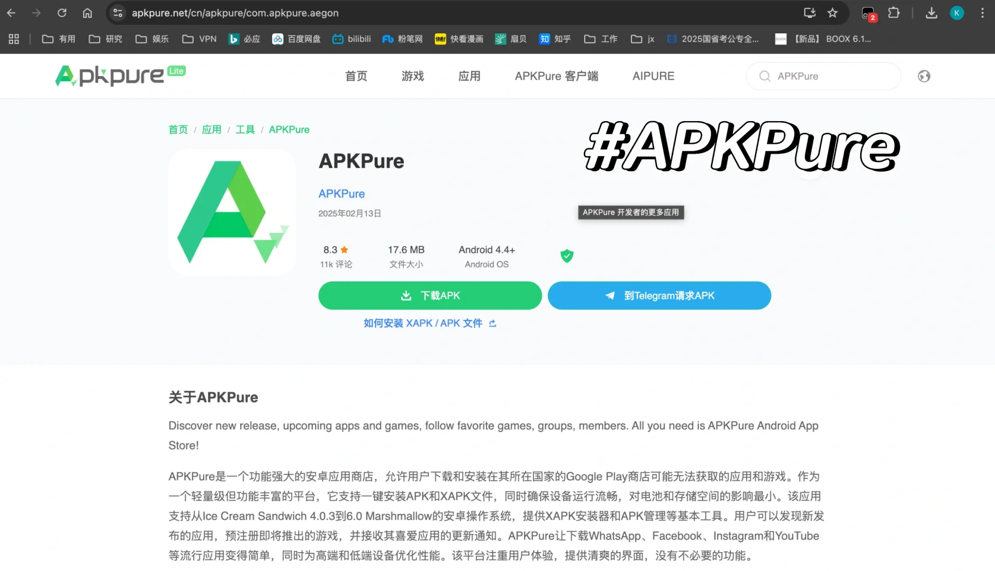Open the apps grid in bookmarks bar
The image size is (995, 571).
[14, 39]
